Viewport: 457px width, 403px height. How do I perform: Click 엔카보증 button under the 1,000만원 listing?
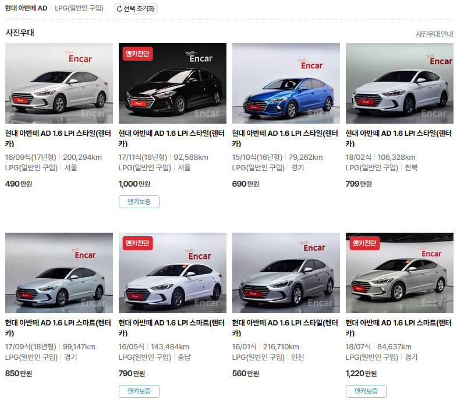139,202
